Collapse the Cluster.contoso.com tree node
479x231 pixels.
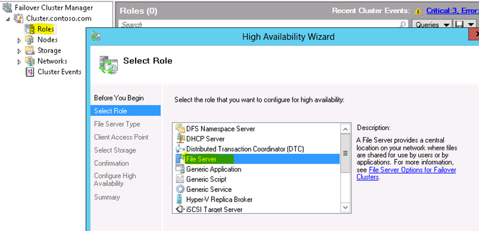click(x=8, y=19)
